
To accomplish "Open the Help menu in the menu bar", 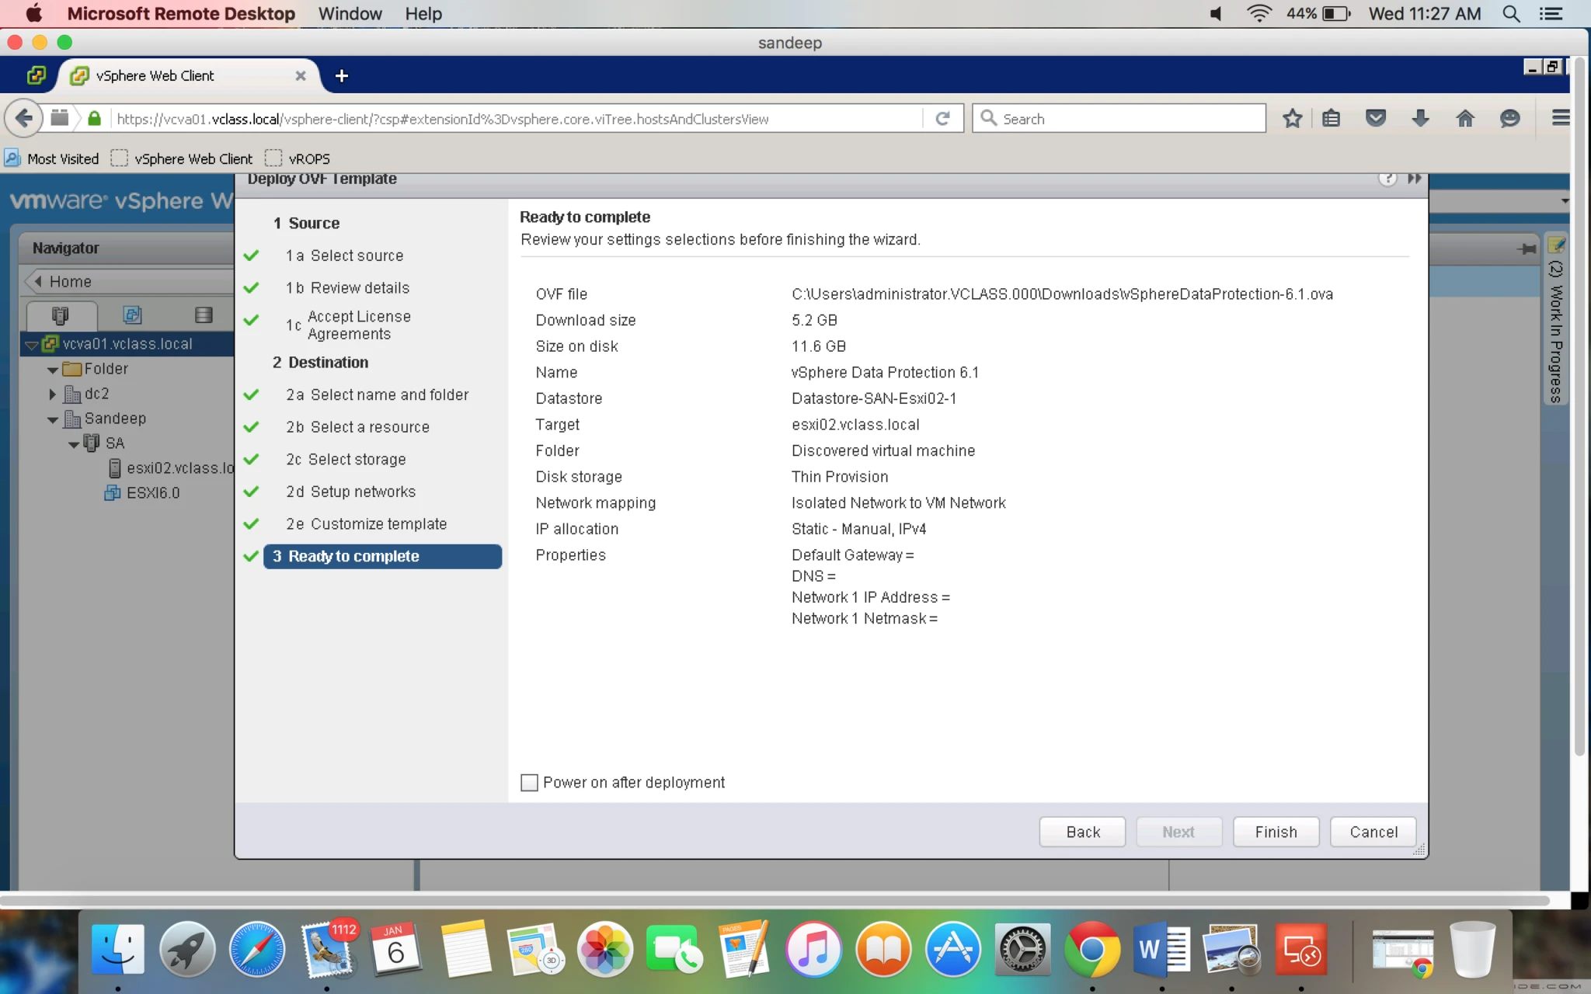I will [x=423, y=13].
